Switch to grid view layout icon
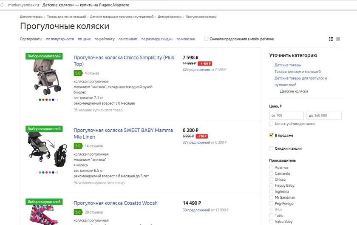This screenshot has height=225, width=357. (x=338, y=39)
